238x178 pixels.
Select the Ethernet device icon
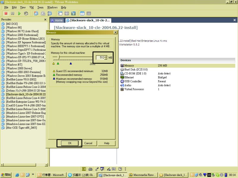122,77
